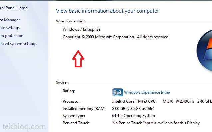Viewport: 212px width, 132px height.
Task: Go to Control Panel Home
Action: click(x=14, y=8)
